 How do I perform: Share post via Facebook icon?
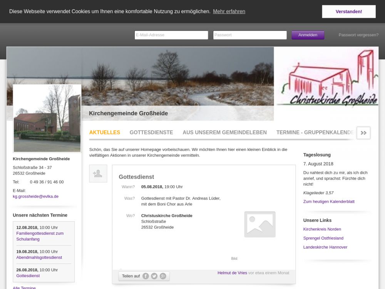(146, 276)
